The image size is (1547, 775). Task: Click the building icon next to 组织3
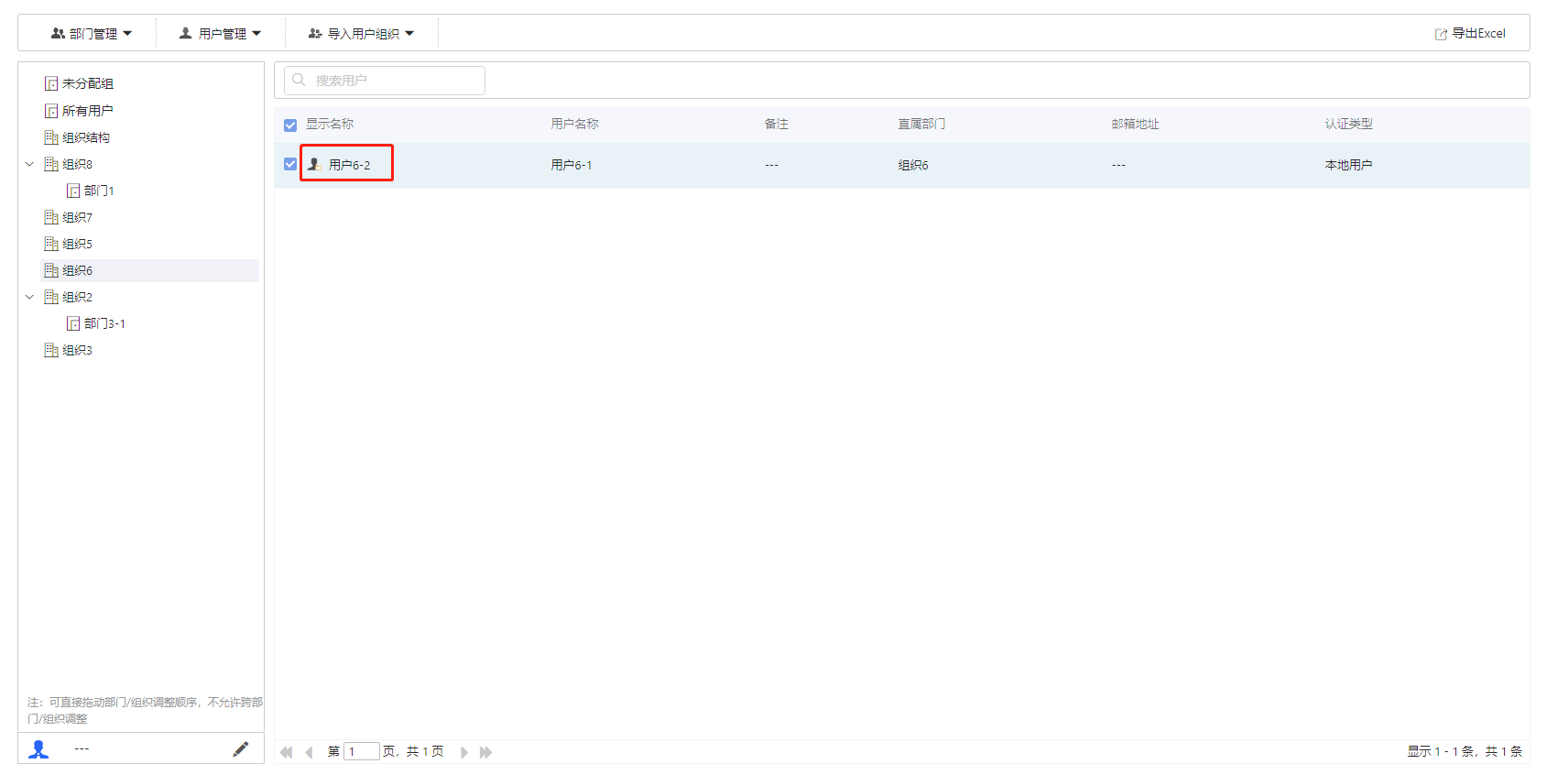[x=51, y=350]
